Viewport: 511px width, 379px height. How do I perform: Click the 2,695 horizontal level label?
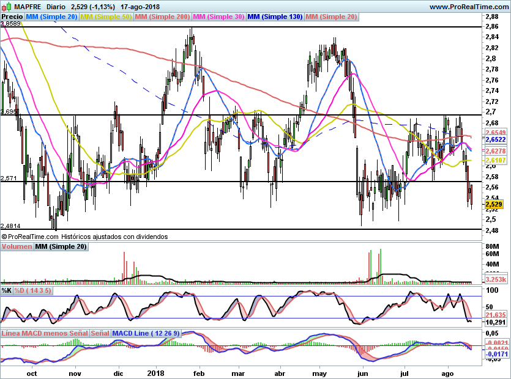(8, 112)
